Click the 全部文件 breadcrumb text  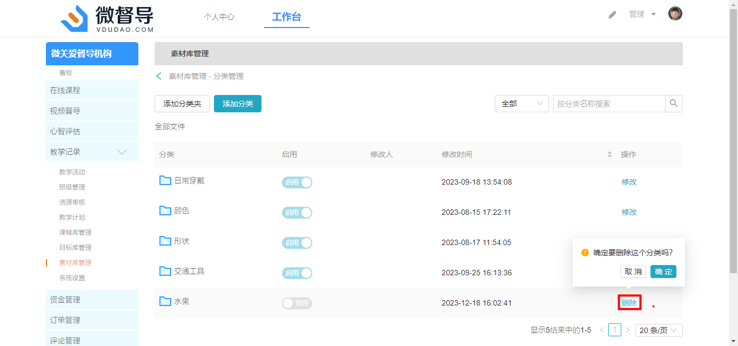point(170,126)
